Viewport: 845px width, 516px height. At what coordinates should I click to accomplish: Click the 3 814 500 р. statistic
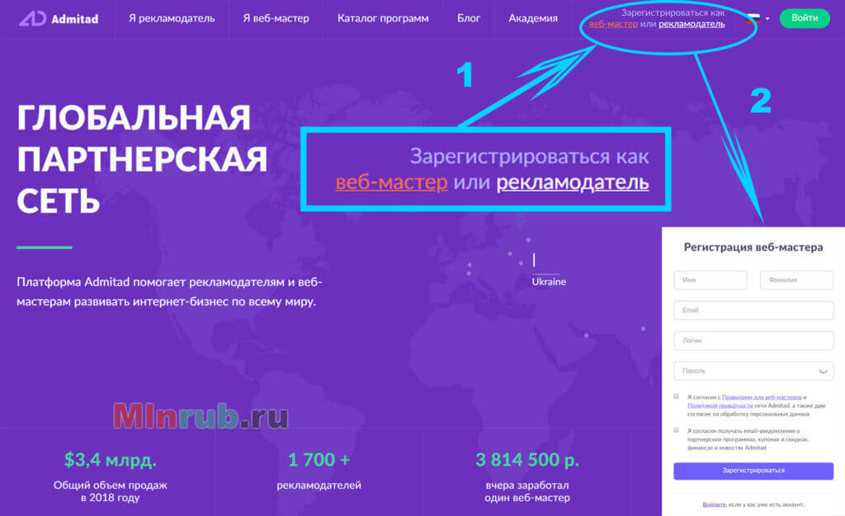coord(527,459)
